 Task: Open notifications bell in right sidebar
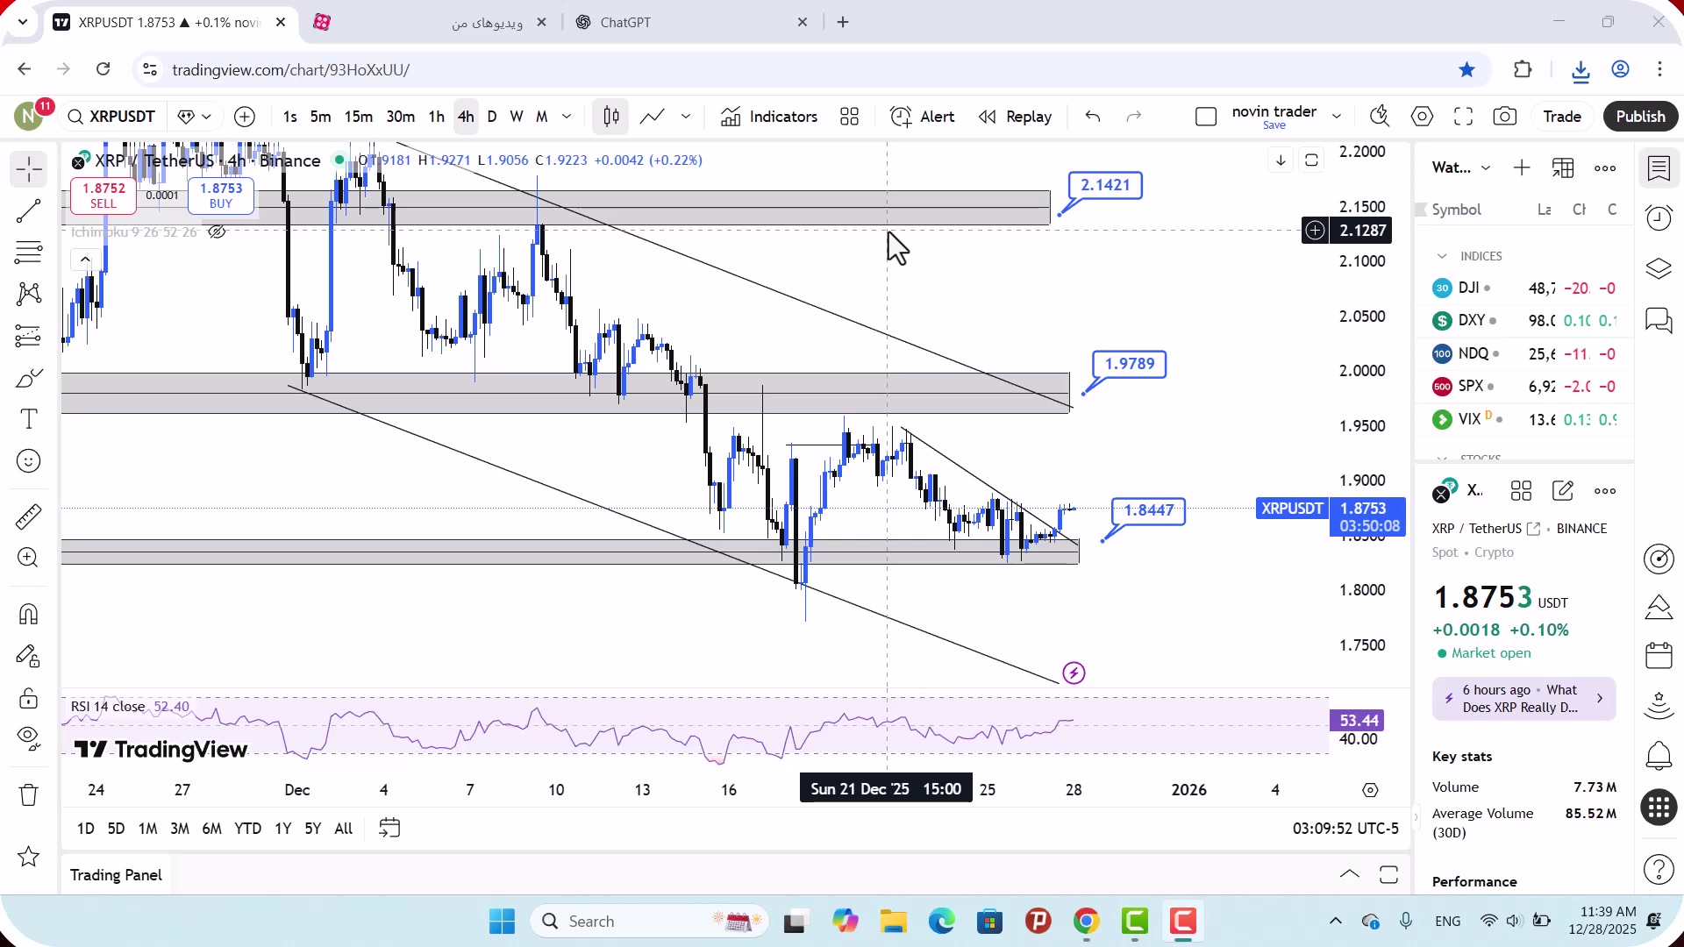(1659, 755)
